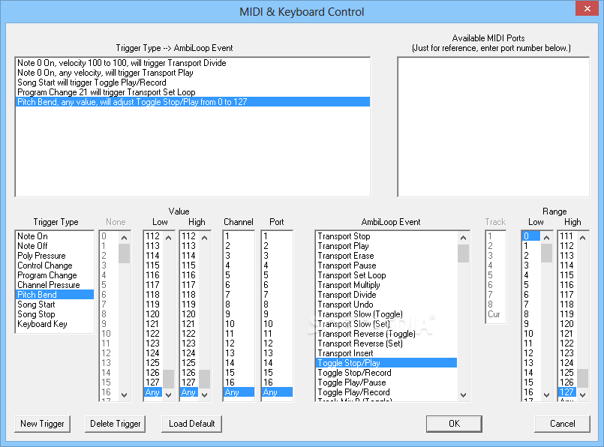Select Transport Divide event
This screenshot has width=604, height=447.
pos(386,295)
